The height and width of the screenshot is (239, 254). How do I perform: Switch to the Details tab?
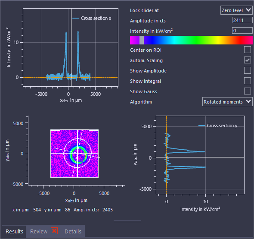click(73, 231)
